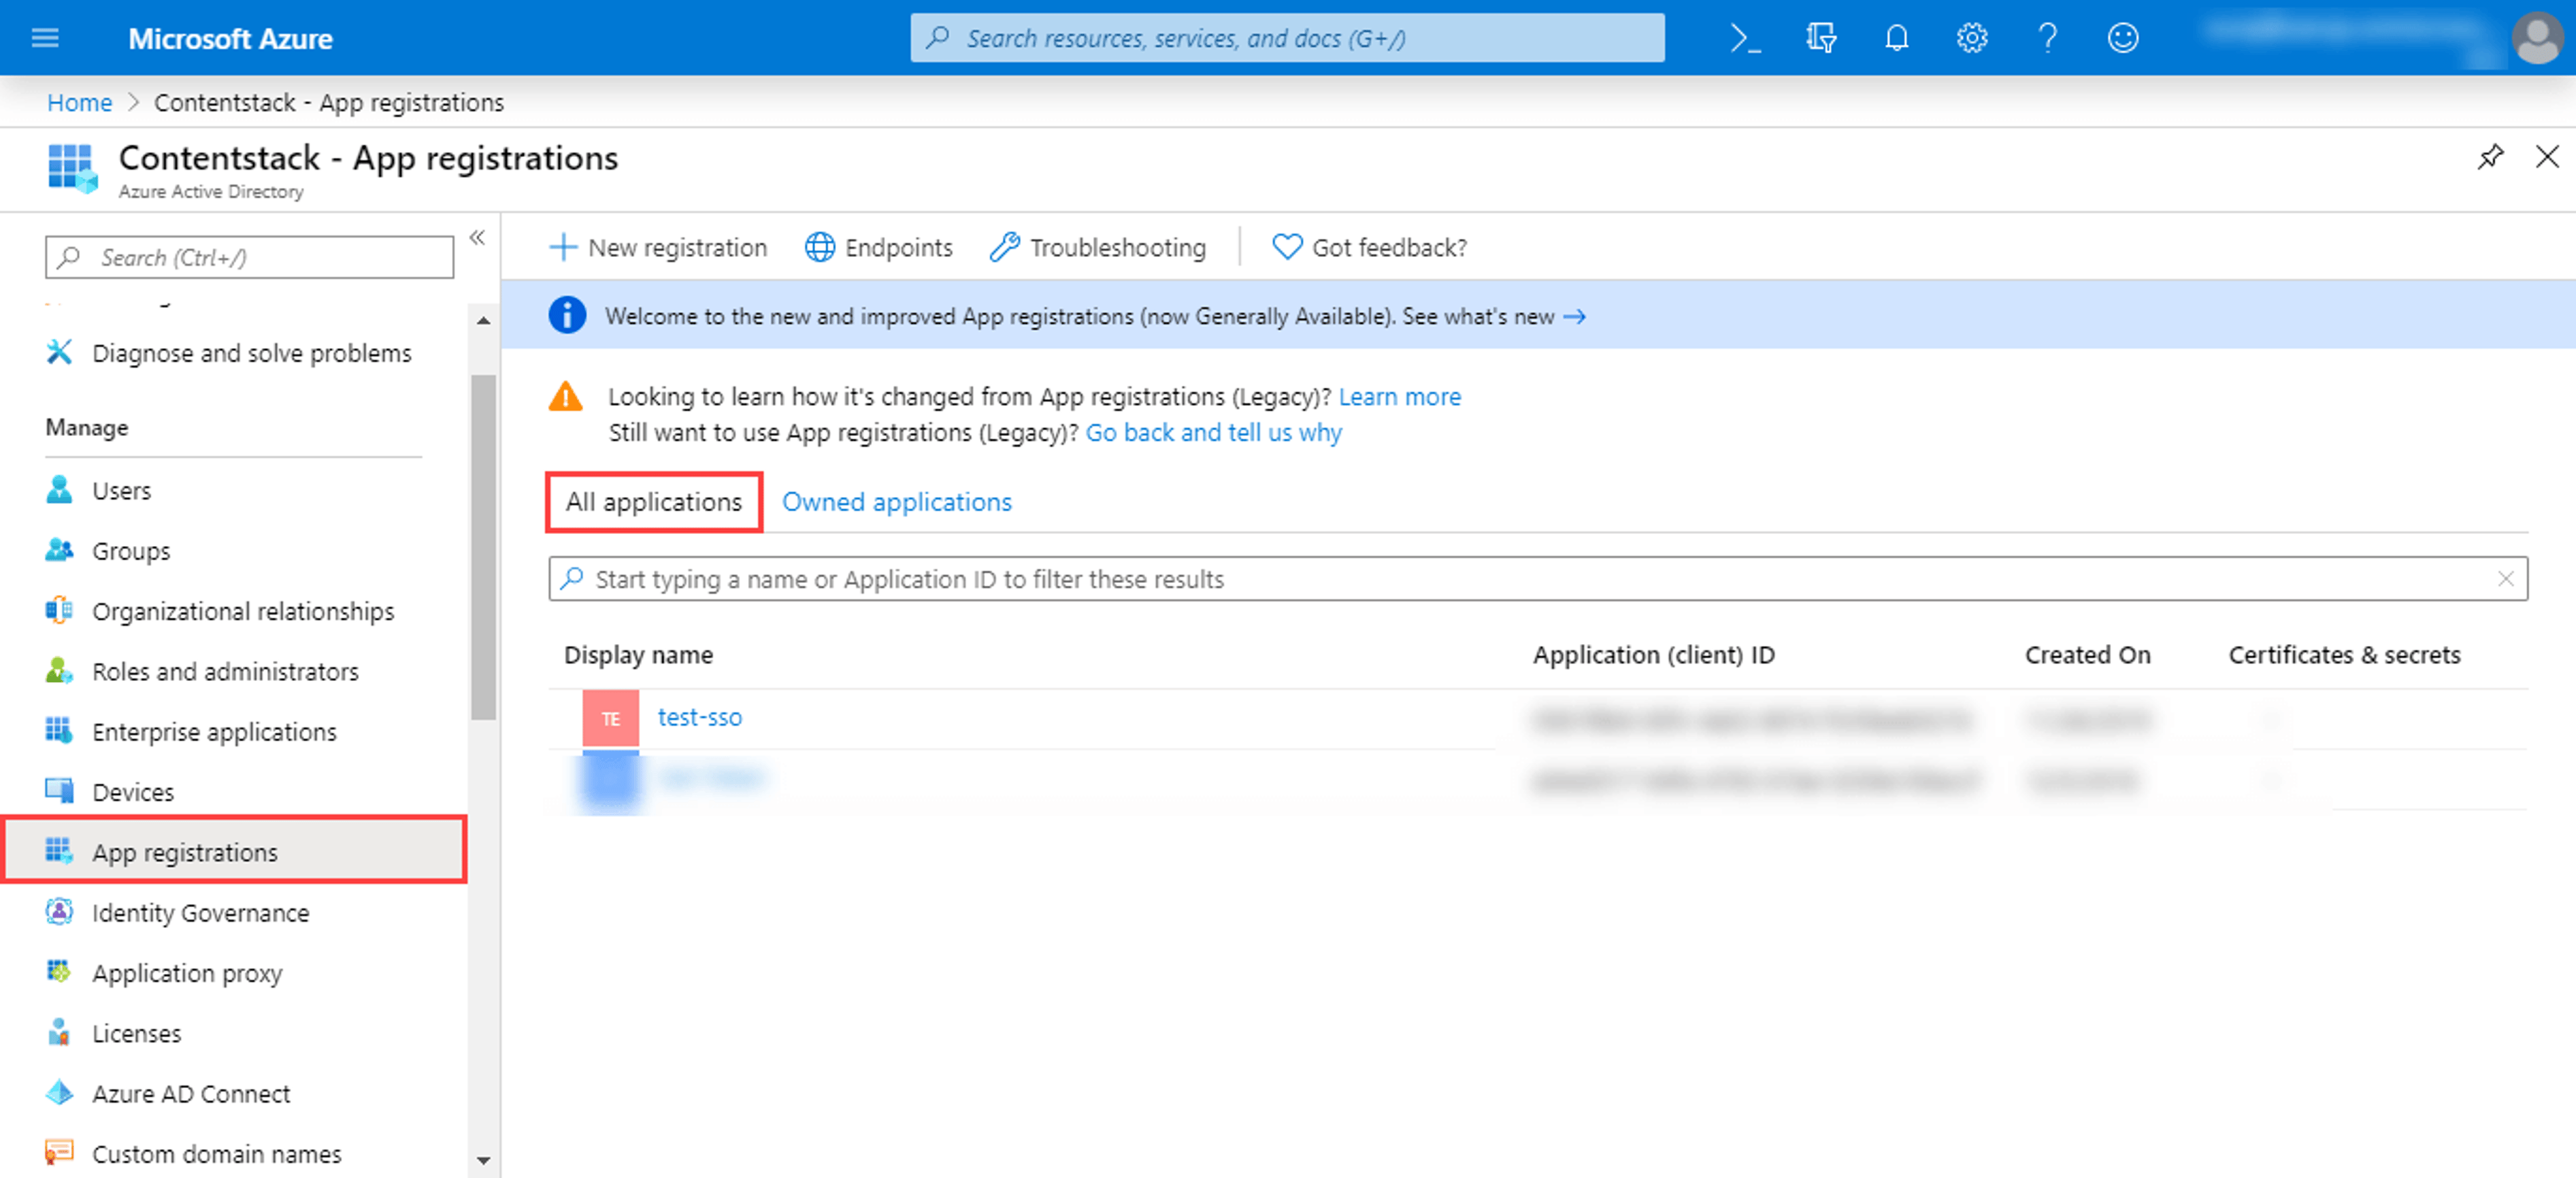Click the test-sso TE app thumbnail
2576x1178 pixels.
[x=610, y=718]
